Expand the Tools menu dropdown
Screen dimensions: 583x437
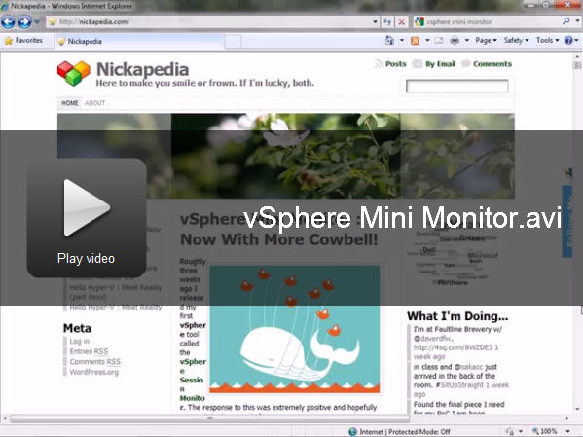pos(547,40)
